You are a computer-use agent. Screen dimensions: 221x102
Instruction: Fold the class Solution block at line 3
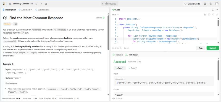click(117, 25)
